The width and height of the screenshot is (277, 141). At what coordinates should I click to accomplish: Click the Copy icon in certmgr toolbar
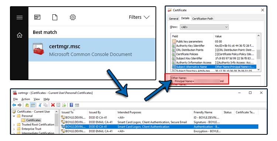tap(45, 105)
